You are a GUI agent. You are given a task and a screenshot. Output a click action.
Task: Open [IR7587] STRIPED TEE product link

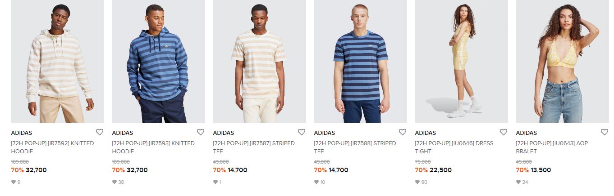pyautogui.click(x=254, y=147)
